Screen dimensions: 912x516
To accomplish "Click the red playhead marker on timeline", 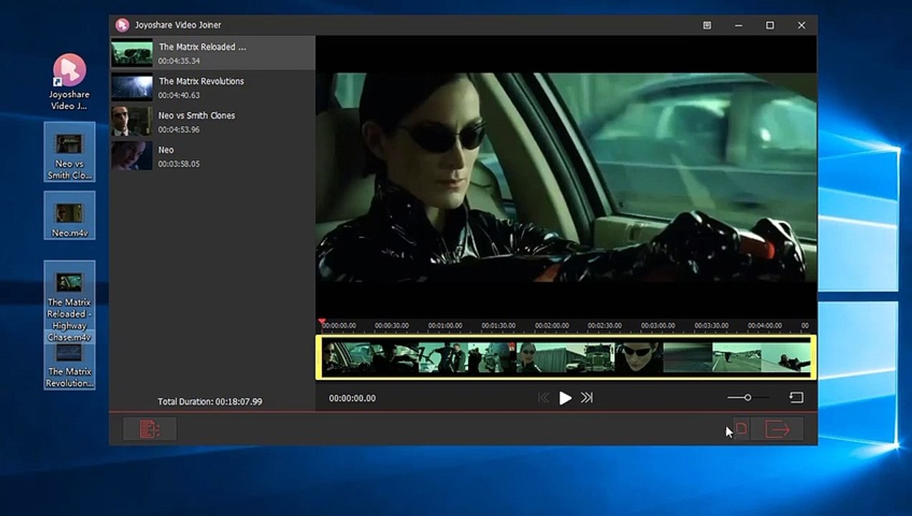I will click(322, 322).
